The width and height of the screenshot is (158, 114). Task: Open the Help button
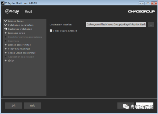[33, 105]
